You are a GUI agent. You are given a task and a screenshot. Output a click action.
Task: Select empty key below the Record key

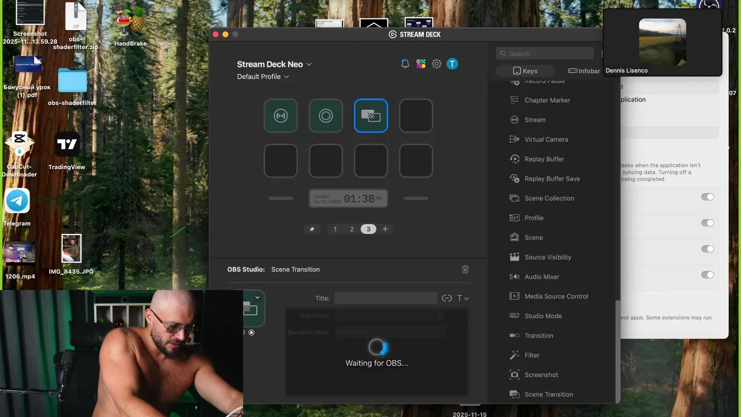pos(326,161)
